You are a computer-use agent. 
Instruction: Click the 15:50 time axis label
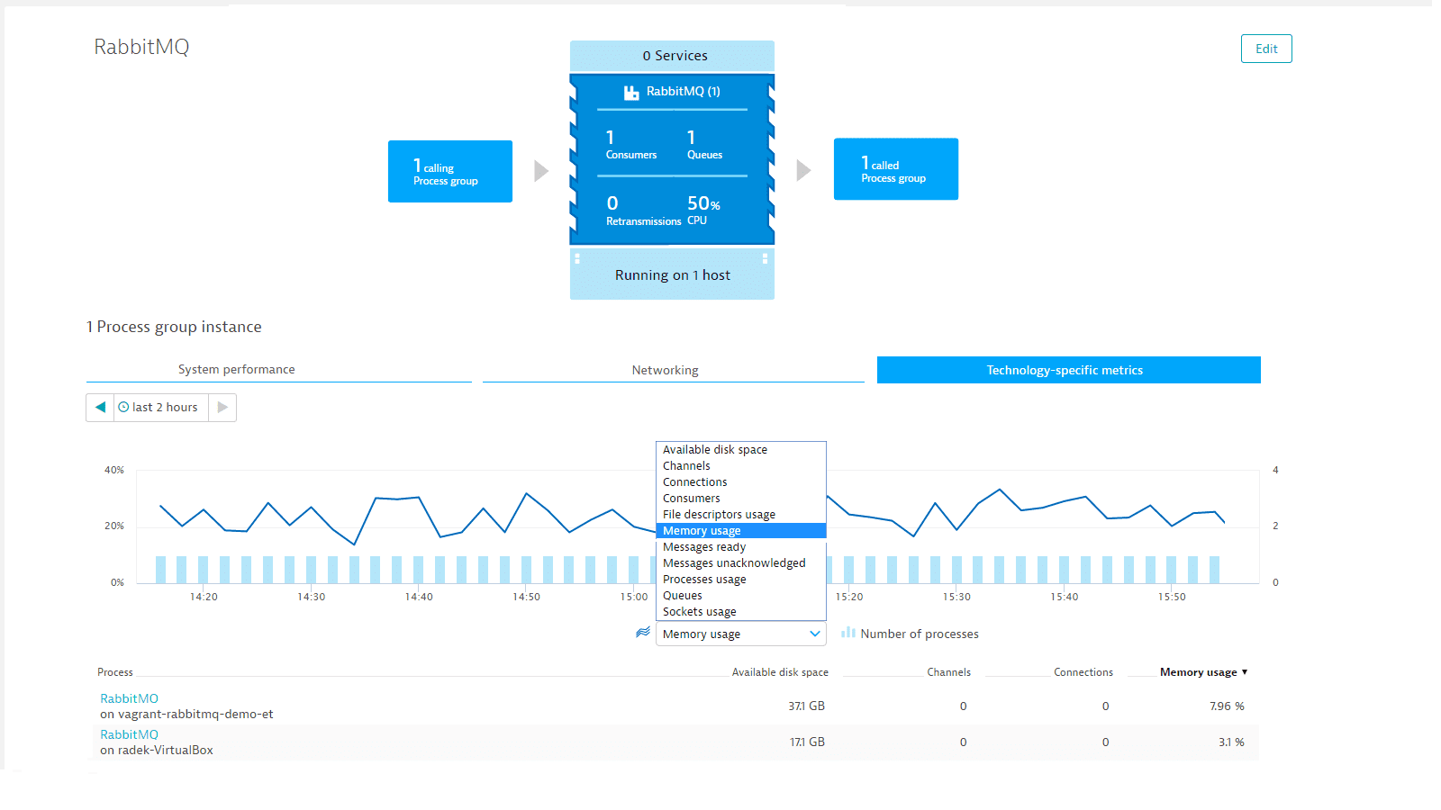1172,597
